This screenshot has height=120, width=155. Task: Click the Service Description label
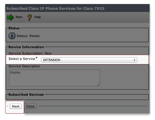(24, 66)
